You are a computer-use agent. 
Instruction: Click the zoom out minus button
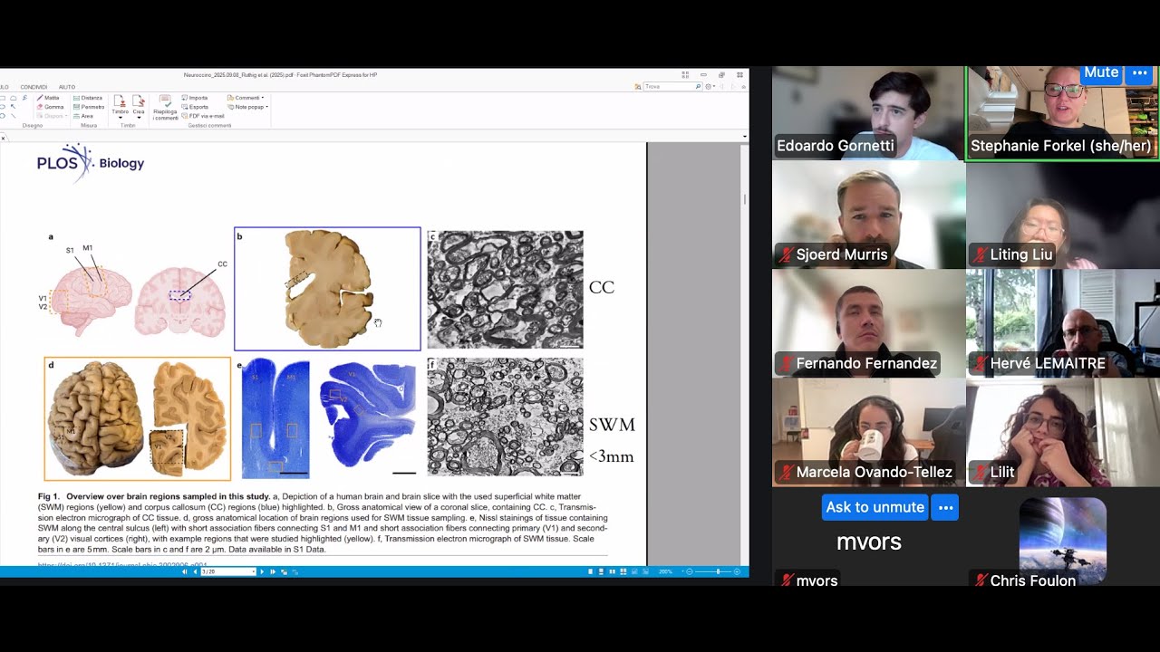(690, 571)
